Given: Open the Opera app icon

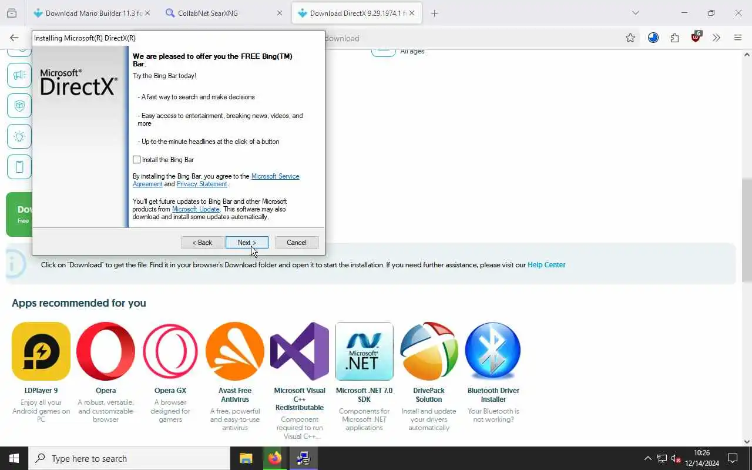Looking at the screenshot, I should [x=106, y=351].
